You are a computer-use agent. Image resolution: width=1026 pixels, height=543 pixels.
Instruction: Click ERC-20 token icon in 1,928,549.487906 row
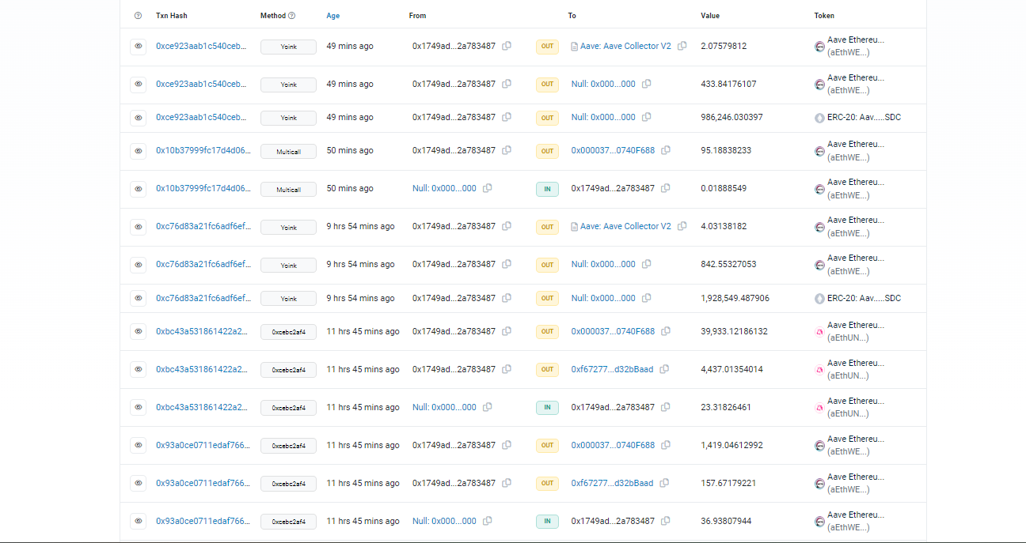pyautogui.click(x=820, y=299)
